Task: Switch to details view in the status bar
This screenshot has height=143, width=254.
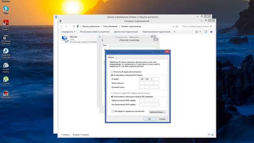Action: coord(209,135)
